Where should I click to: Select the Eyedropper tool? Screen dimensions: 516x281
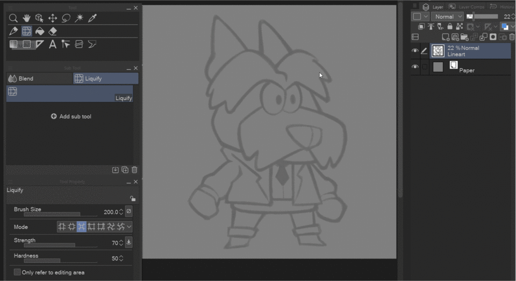92,18
